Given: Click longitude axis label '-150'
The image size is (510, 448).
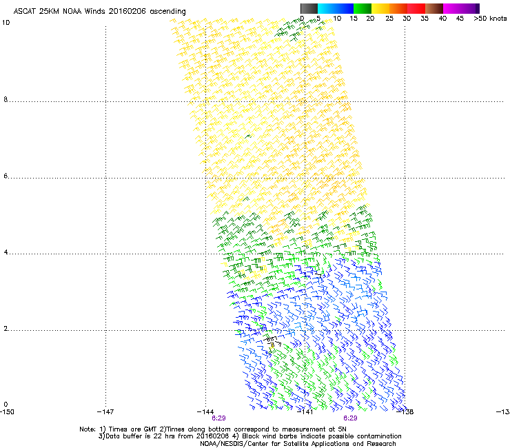Looking at the screenshot, I should click(x=7, y=411).
